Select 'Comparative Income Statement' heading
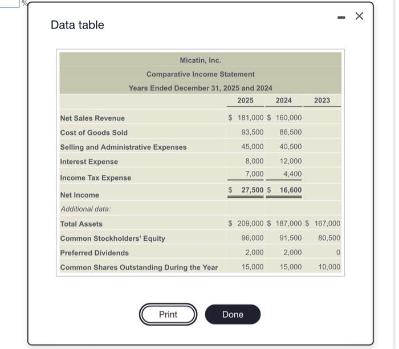399x349 pixels. tap(201, 74)
